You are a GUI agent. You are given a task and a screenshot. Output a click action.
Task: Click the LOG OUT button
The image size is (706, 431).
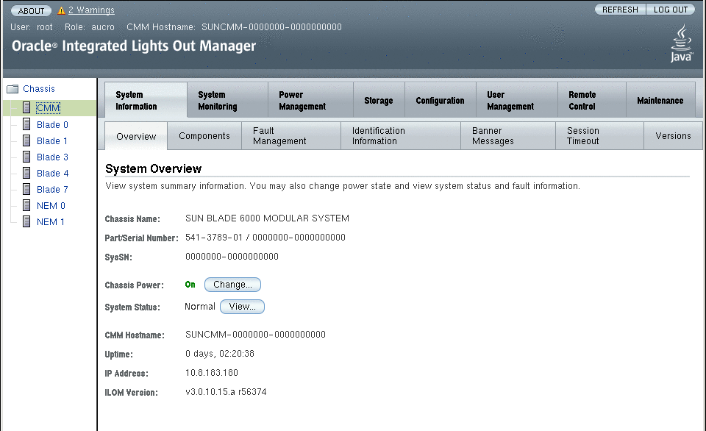tap(671, 10)
